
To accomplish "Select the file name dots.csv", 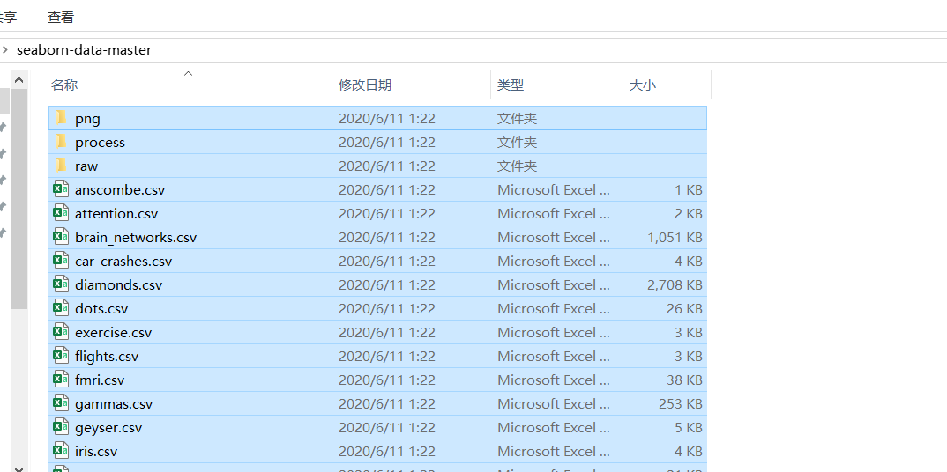I will click(x=101, y=308).
